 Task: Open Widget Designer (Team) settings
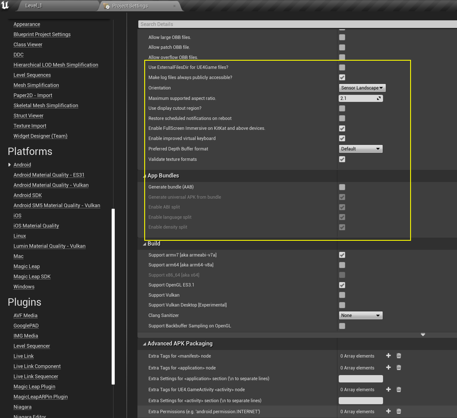40,136
